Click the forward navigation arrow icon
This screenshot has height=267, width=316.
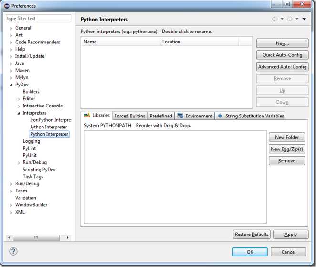(x=290, y=19)
